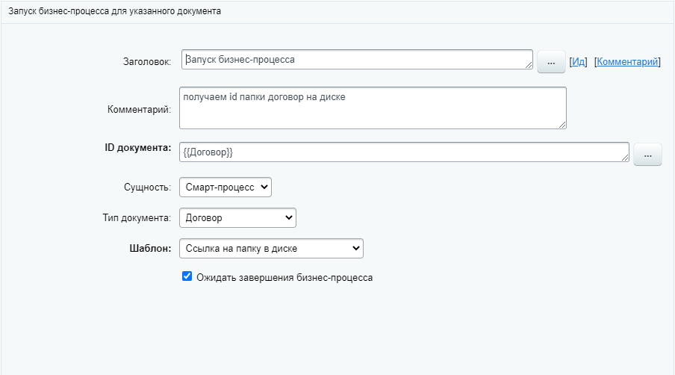Expand the Тип документа dropdown showing Договор
Screen dimensions: 675x375
(237, 217)
